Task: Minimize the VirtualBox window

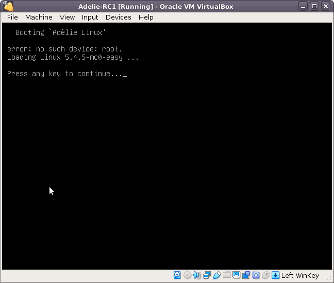Action: [303, 6]
